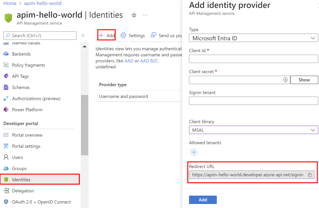Click the reveal icon inside the Client secret field
Screen dimensions: 319x208
click(x=285, y=80)
